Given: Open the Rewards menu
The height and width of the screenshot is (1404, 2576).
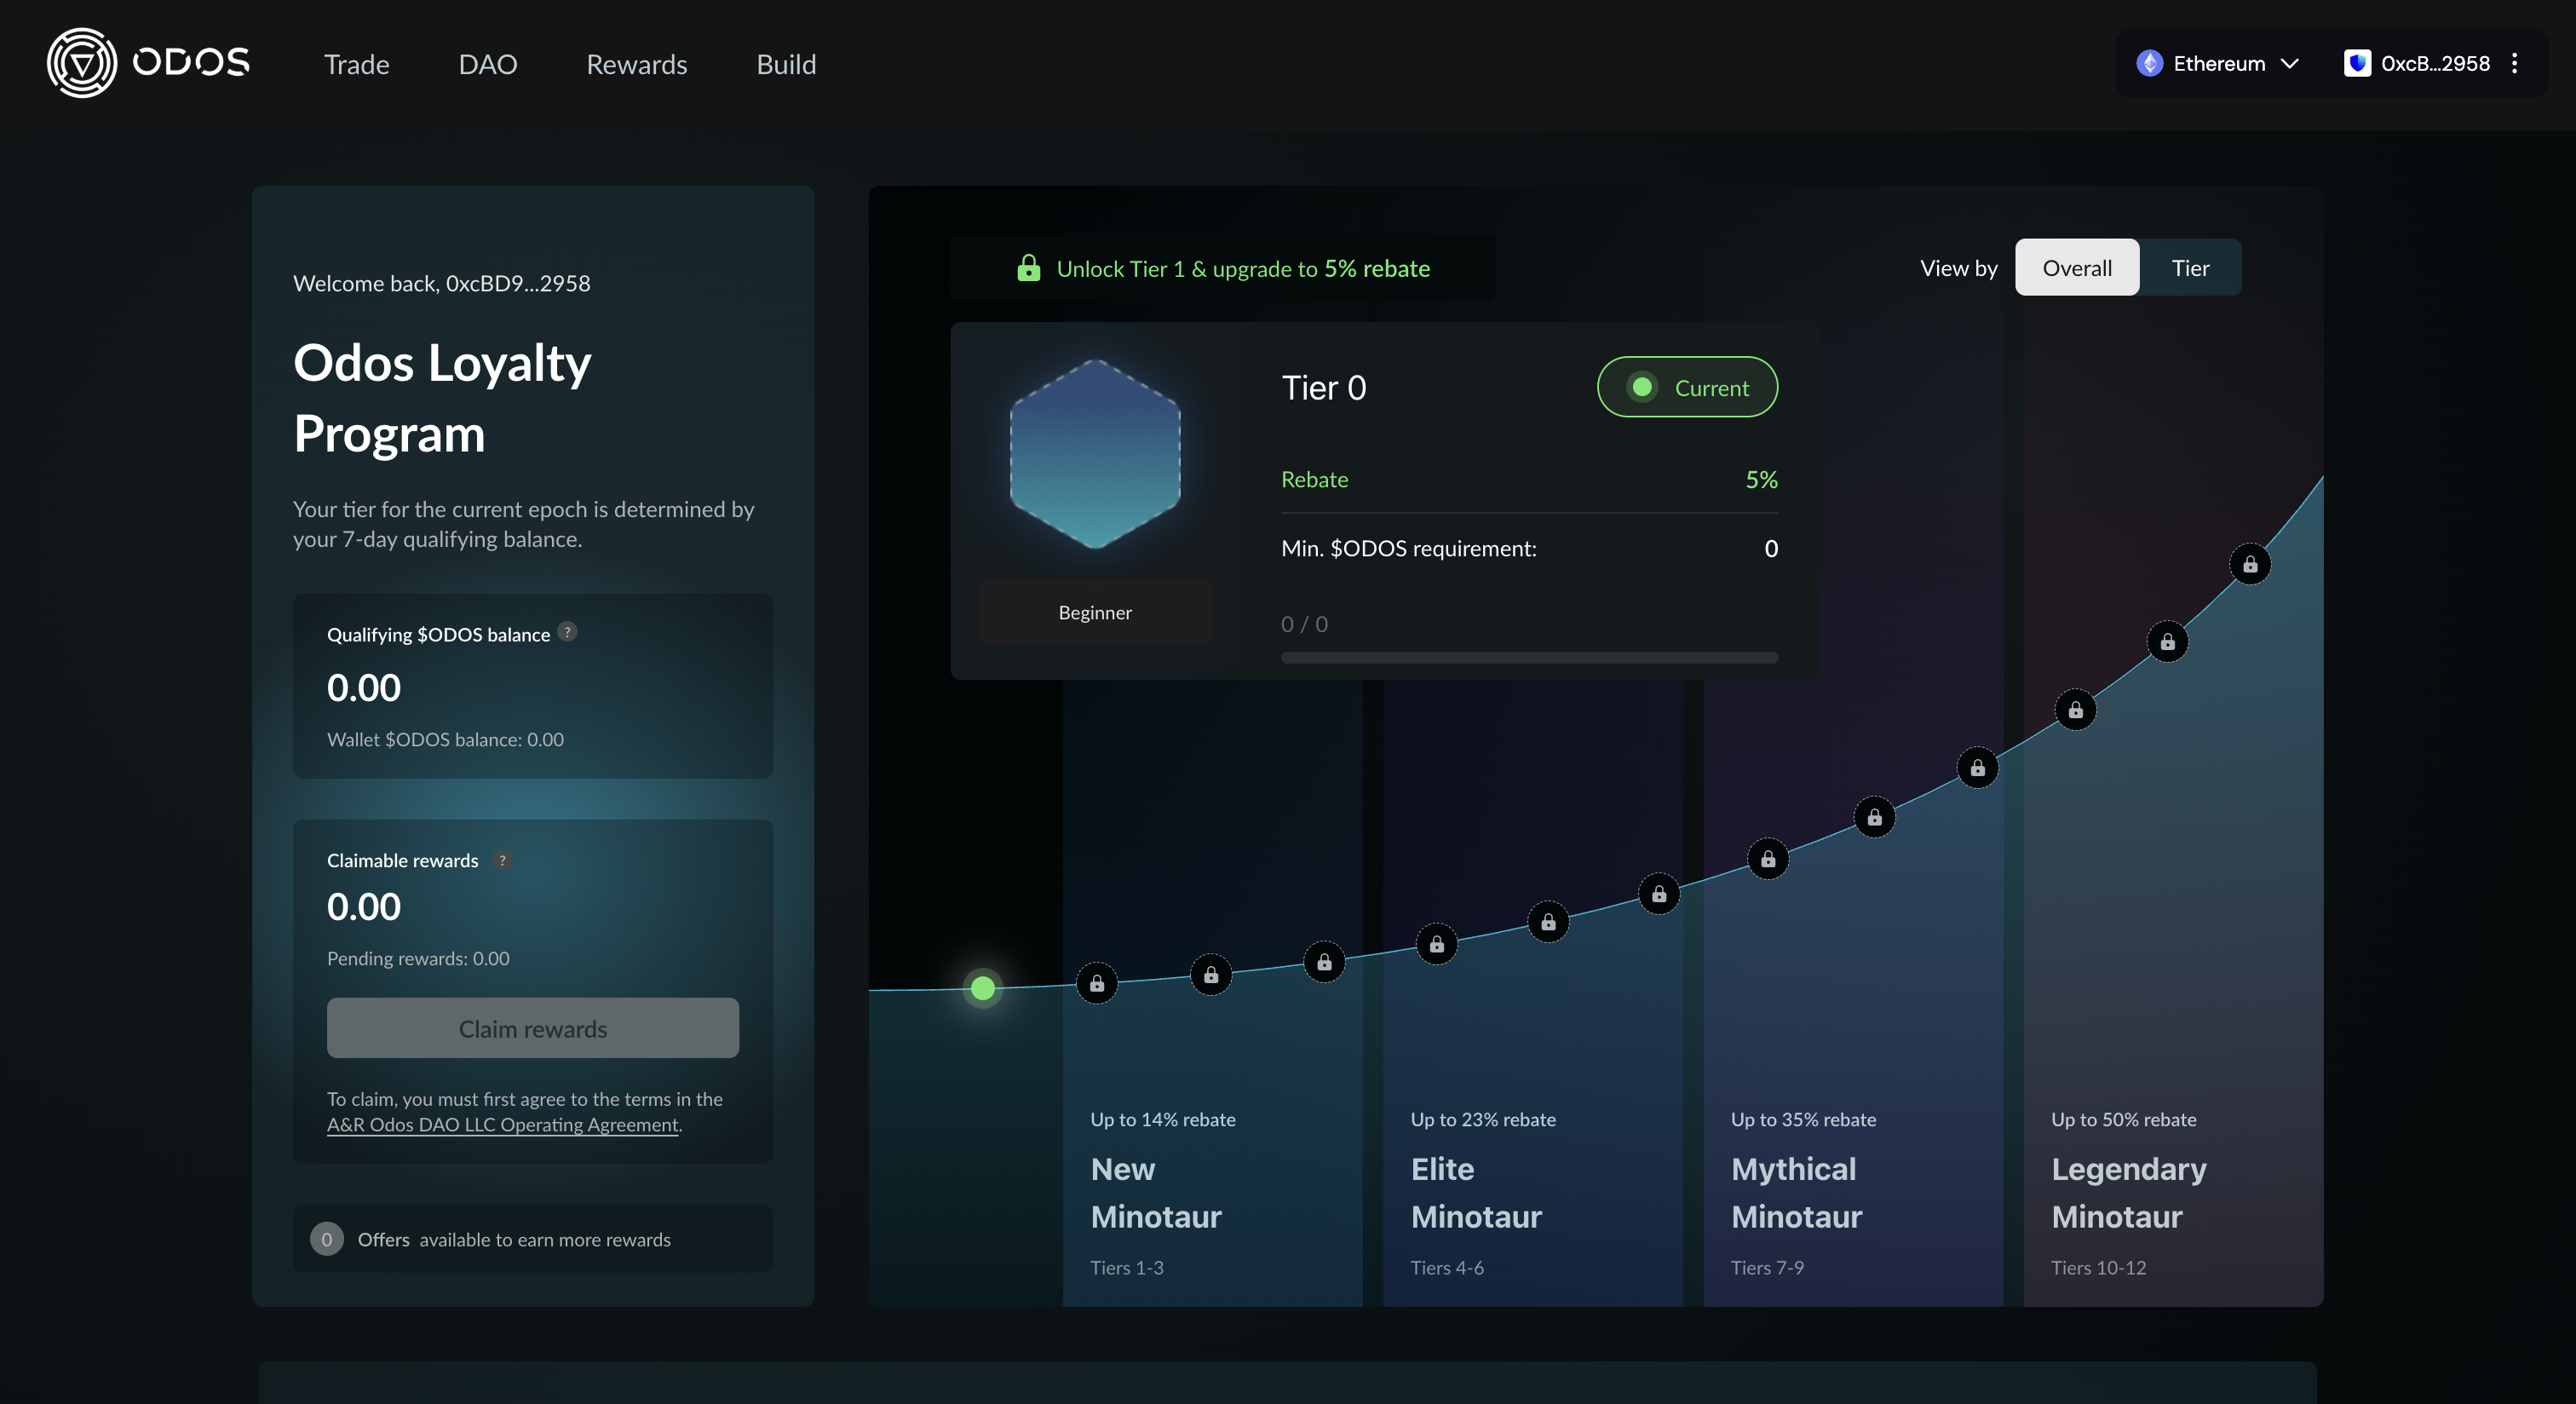Looking at the screenshot, I should click(x=636, y=64).
